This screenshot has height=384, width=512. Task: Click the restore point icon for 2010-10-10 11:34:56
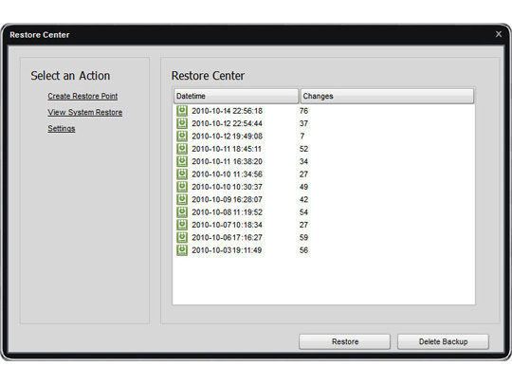click(x=182, y=174)
